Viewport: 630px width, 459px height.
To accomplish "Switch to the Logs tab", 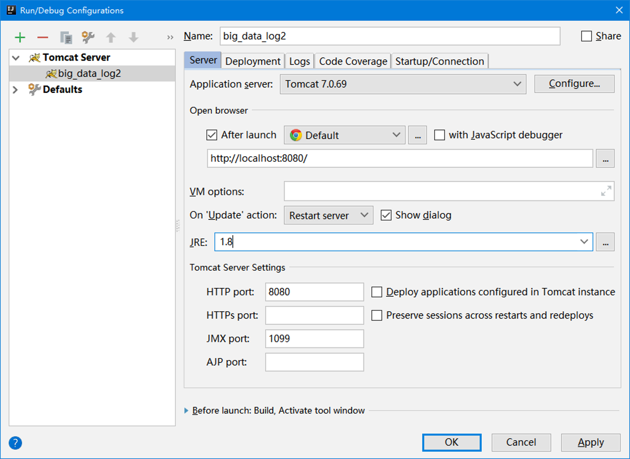I will [300, 61].
